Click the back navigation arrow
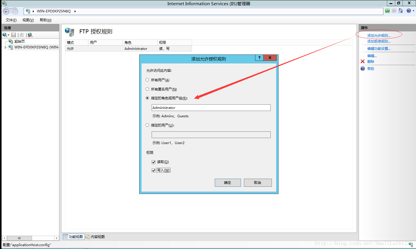Screen dimensions: 416x249 pos(6,12)
